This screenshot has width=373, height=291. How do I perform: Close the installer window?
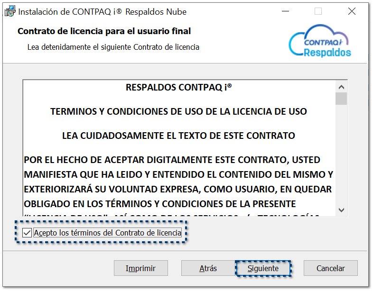pos(352,11)
